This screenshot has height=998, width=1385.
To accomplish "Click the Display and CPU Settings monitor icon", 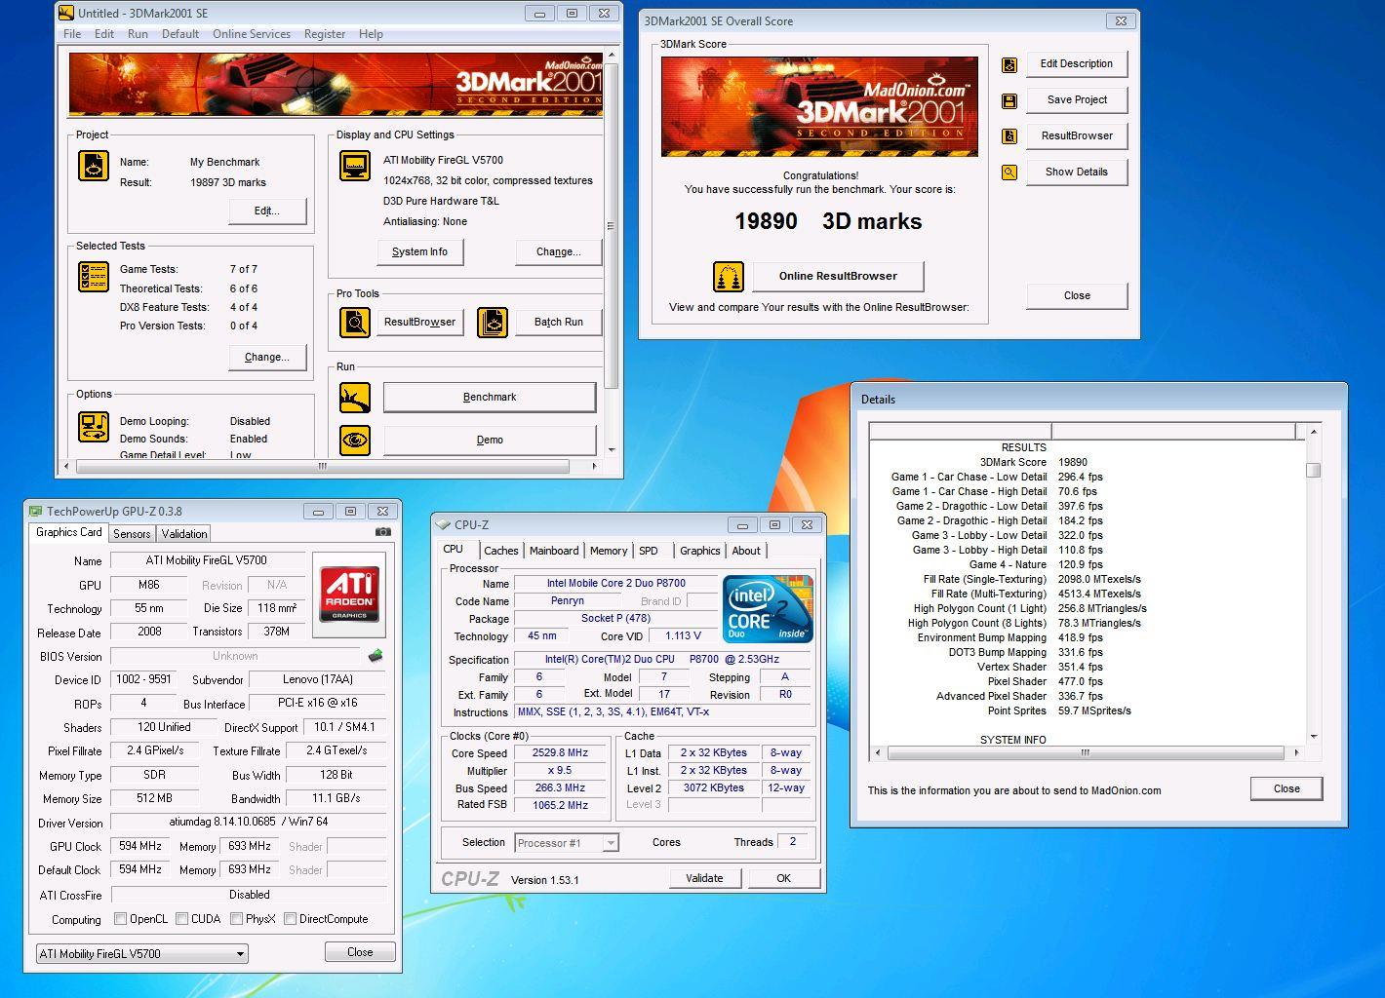I will 355,166.
